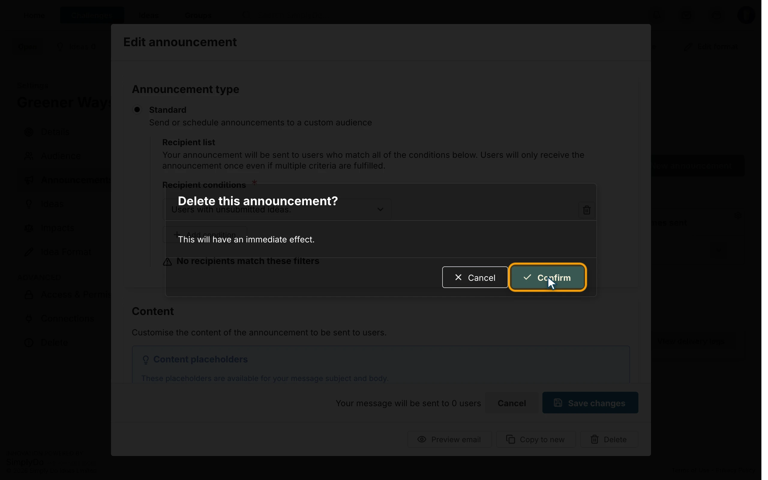
Task: Click the Add condition button
Action: (x=205, y=235)
